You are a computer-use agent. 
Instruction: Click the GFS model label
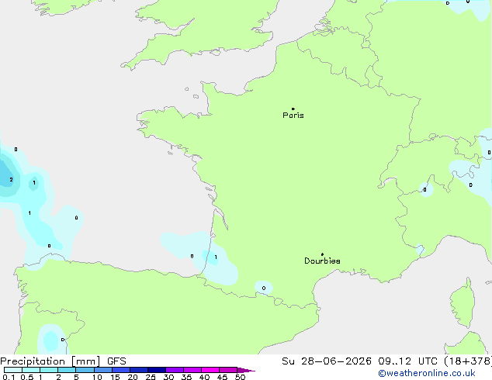click(x=116, y=361)
